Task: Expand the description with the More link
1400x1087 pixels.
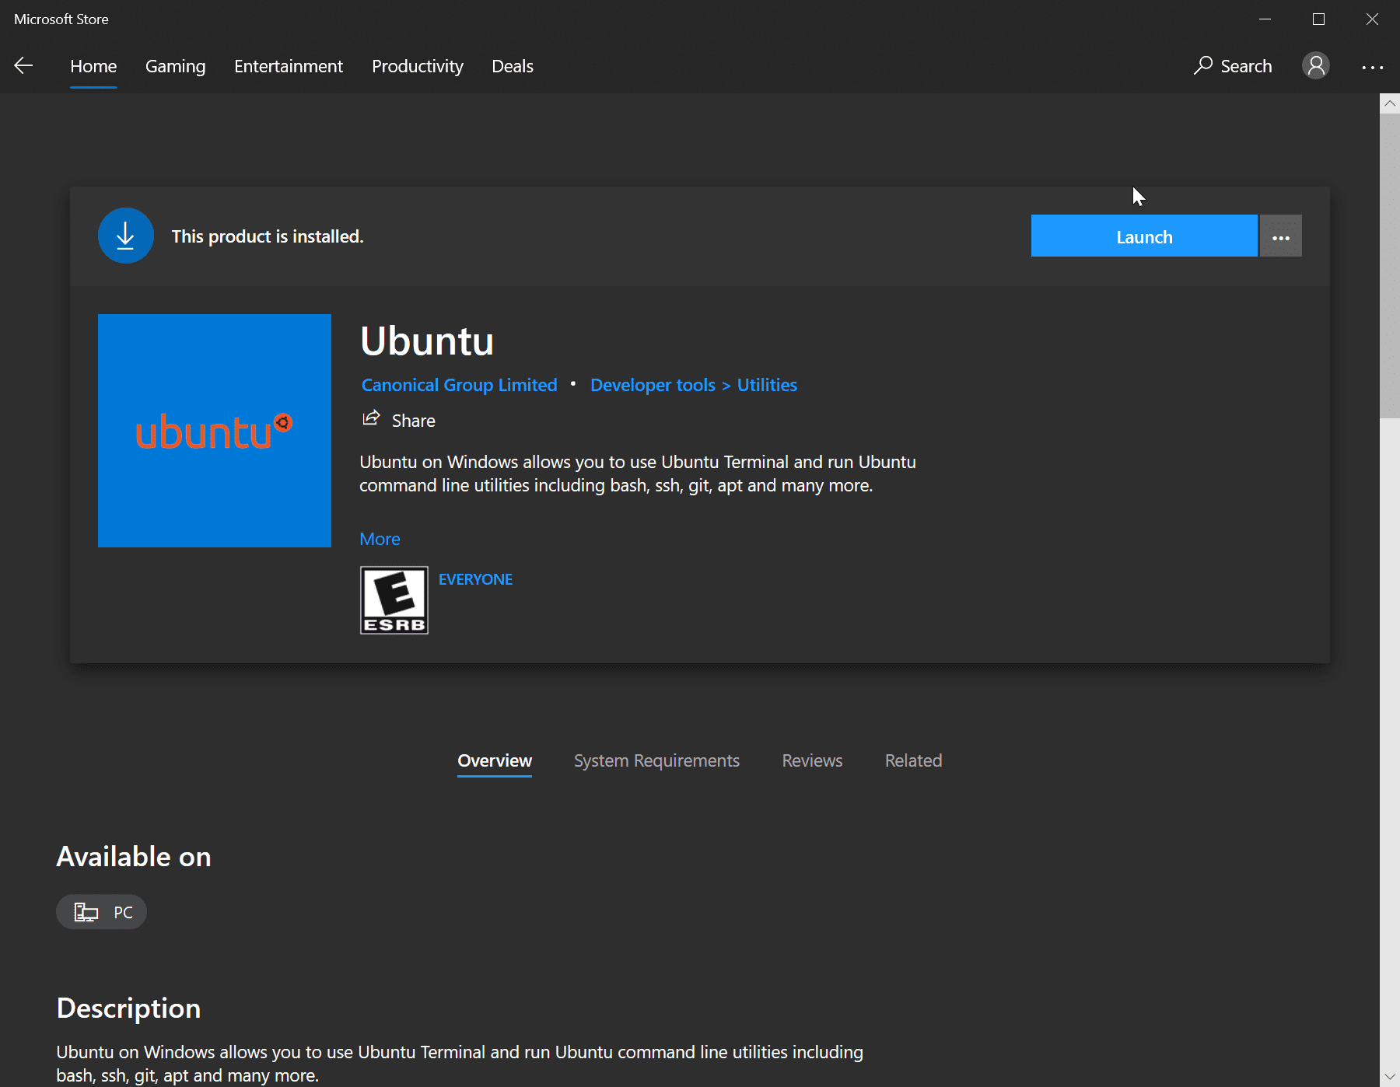Action: click(380, 538)
